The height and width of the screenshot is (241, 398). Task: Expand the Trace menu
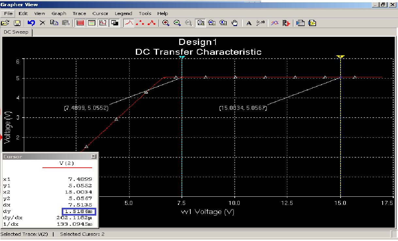[79, 13]
